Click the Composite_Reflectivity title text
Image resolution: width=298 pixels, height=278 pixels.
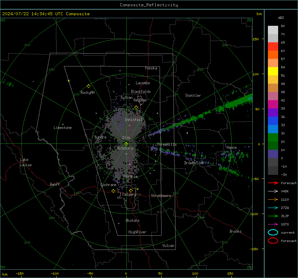coord(149,5)
